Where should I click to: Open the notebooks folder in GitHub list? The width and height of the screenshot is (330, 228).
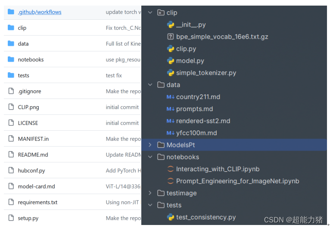[31, 59]
